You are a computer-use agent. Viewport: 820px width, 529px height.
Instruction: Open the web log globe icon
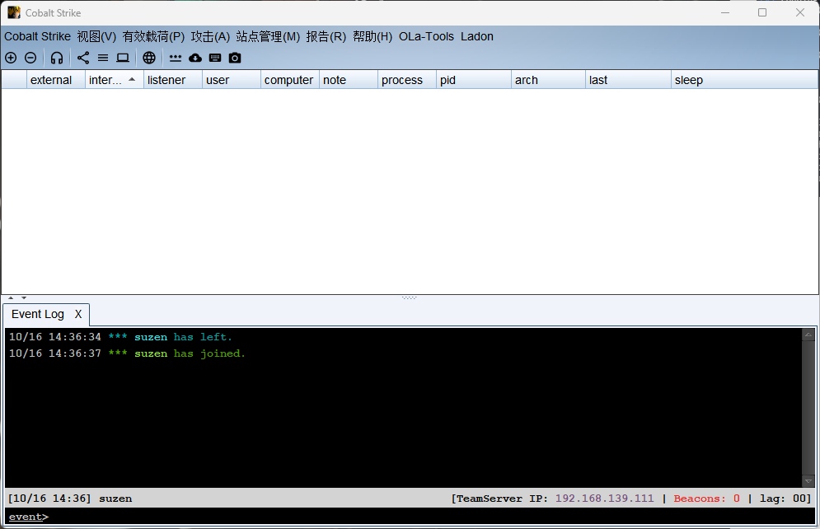[x=149, y=58]
